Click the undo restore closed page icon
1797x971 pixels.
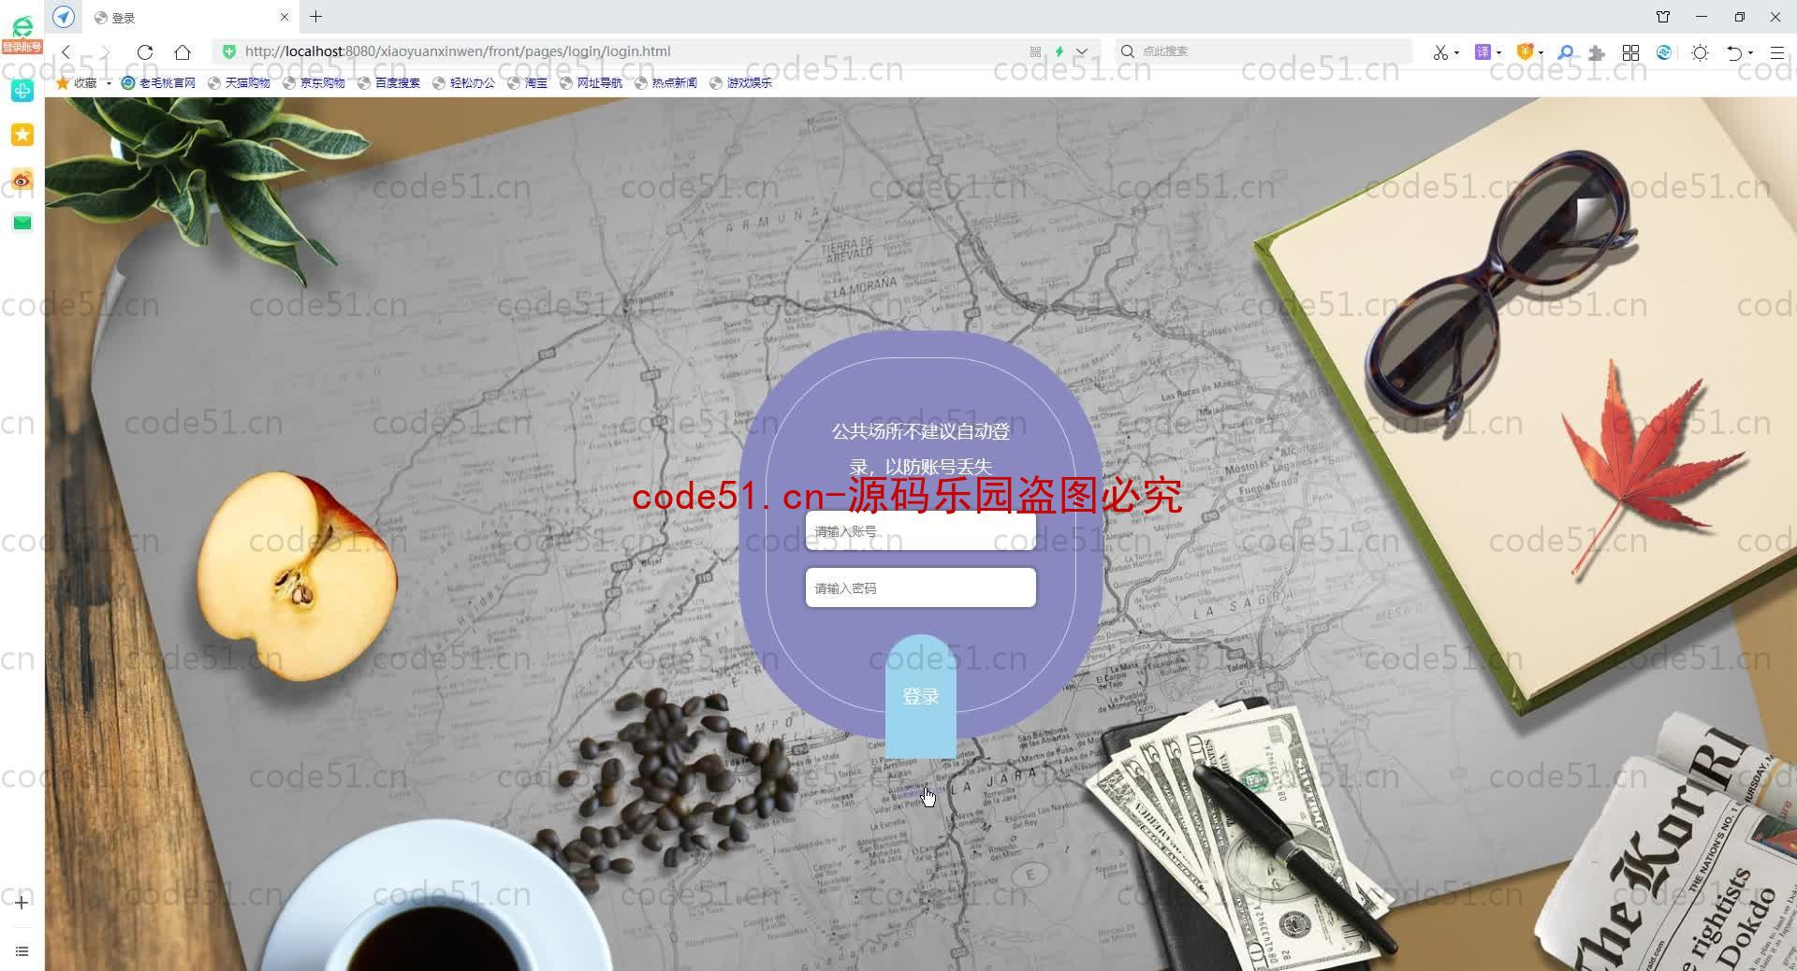click(x=1734, y=52)
